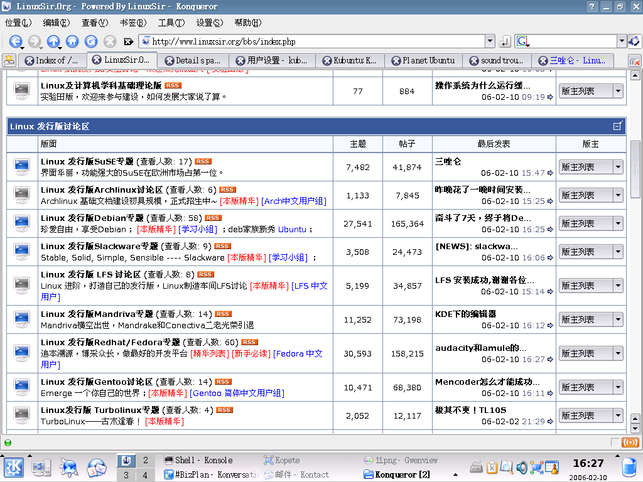The image size is (643, 482).
Task: Click the forum status icon beside Redhat/Fedora专题
Action: [x=22, y=353]
